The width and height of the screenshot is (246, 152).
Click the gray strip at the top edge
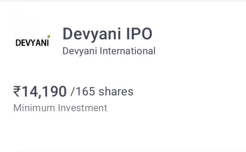[123, 1]
